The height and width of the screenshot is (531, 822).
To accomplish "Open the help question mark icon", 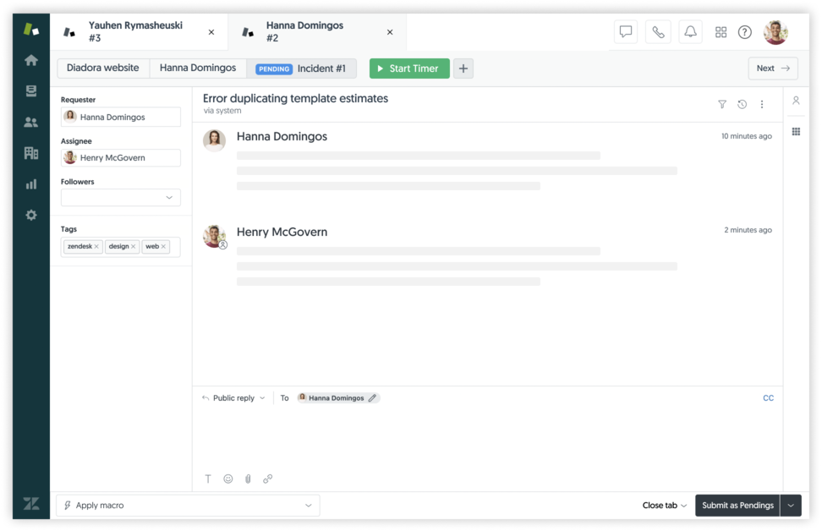I will 745,31.
